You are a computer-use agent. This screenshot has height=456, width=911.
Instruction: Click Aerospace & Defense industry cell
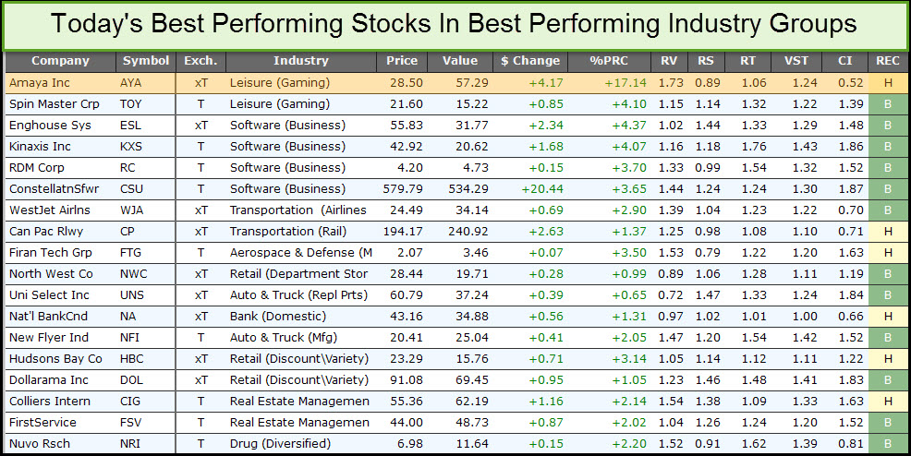click(301, 252)
